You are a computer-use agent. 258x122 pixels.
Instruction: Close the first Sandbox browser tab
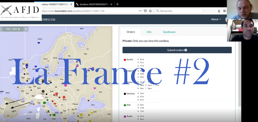click(71, 4)
